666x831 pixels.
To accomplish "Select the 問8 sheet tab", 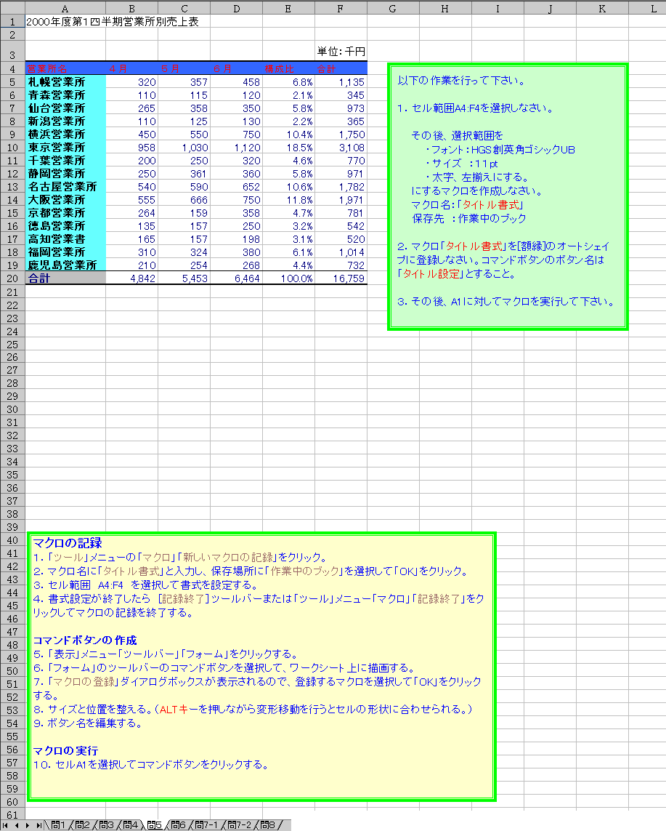I will click(267, 825).
